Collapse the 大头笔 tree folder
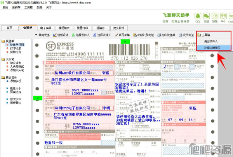 pyautogui.click(x=3, y=59)
